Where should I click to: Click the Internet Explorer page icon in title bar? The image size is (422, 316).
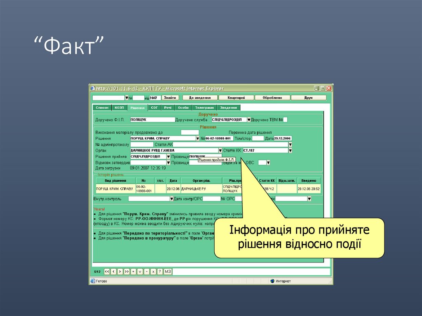[93, 88]
